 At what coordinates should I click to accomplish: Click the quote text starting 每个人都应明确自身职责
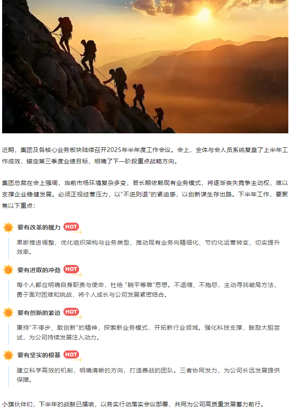click(x=147, y=290)
